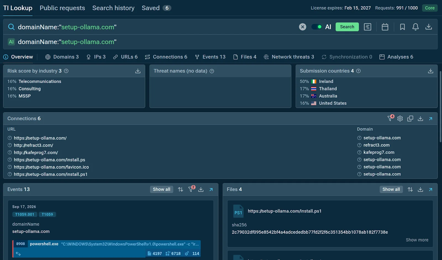Clear the search query with the X icon

[x=302, y=27]
